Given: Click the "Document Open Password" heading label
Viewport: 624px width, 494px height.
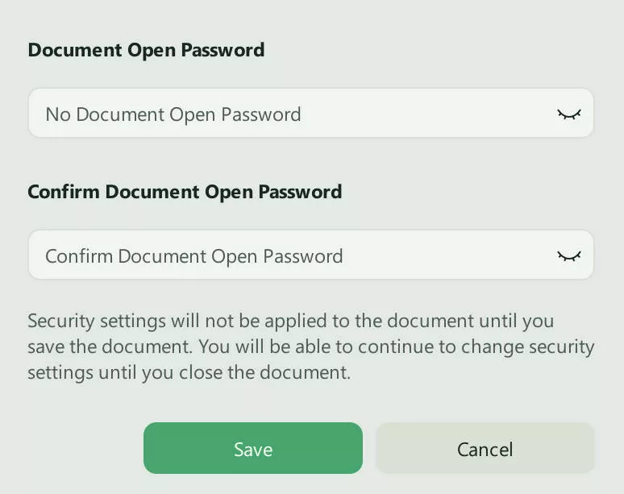Looking at the screenshot, I should 146,50.
